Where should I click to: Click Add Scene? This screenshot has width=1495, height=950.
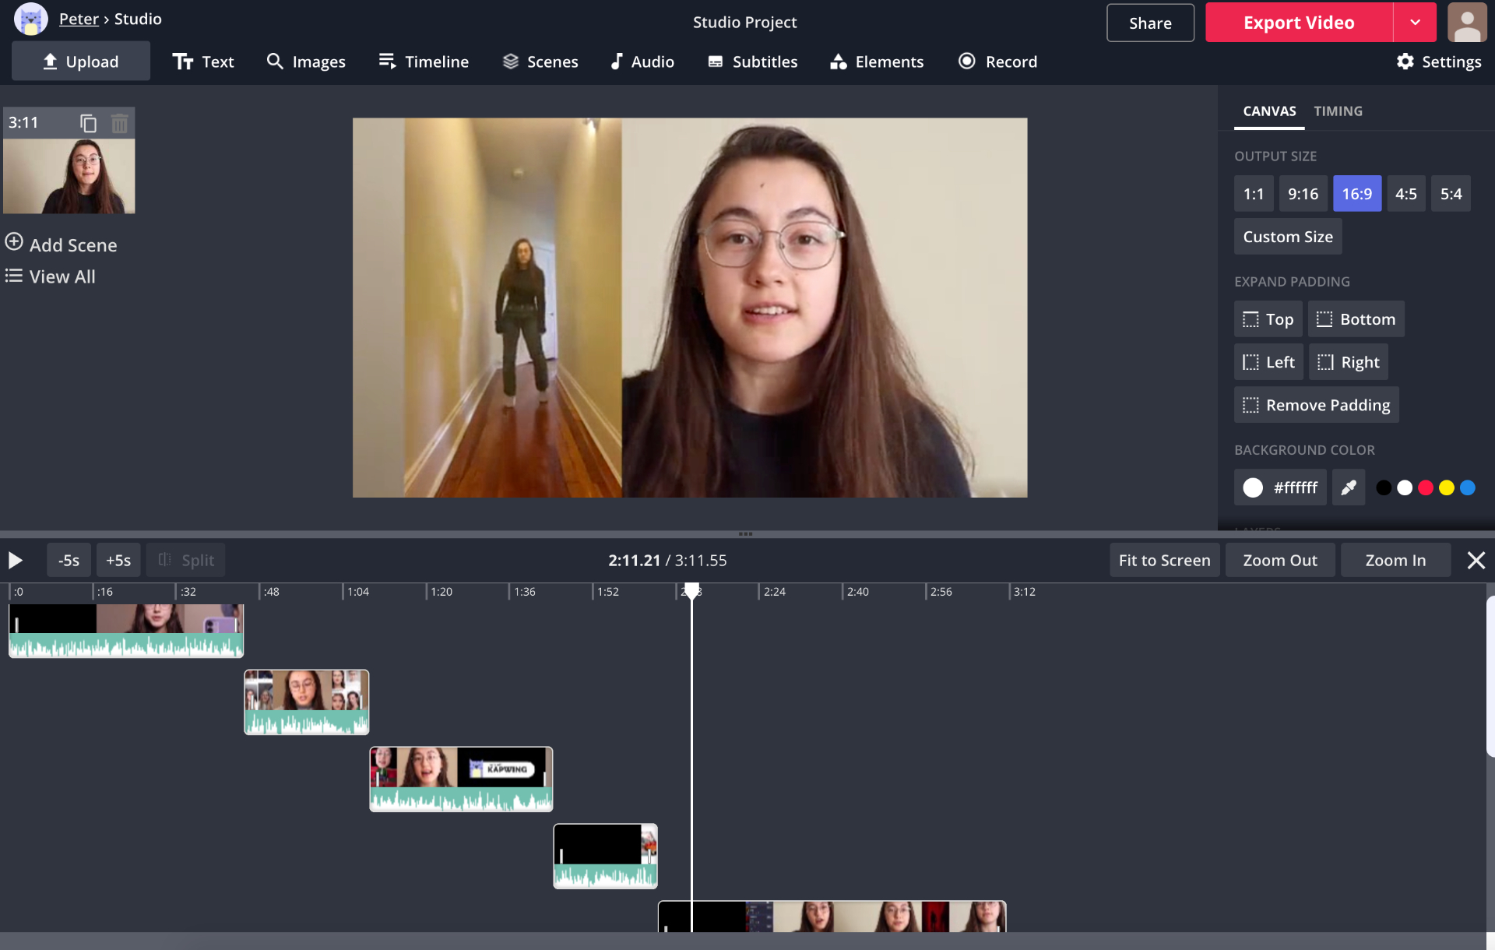[61, 245]
